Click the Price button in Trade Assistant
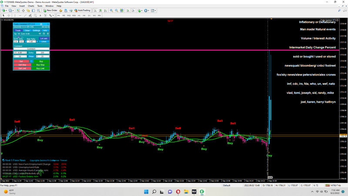The height and width of the screenshot is (196, 348). [31, 57]
